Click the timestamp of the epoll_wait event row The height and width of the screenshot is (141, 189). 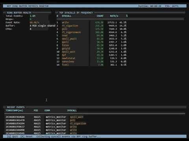click(15, 117)
